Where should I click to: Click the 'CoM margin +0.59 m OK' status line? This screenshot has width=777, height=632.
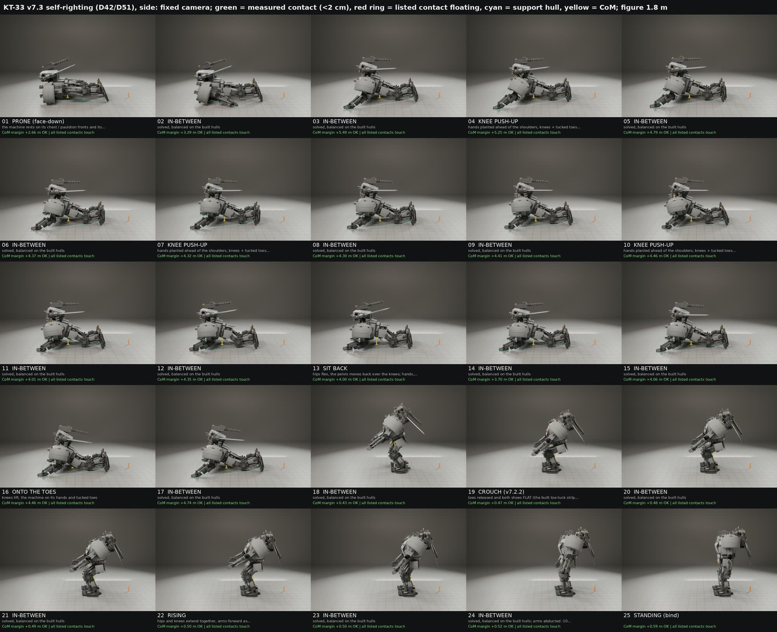click(x=670, y=627)
